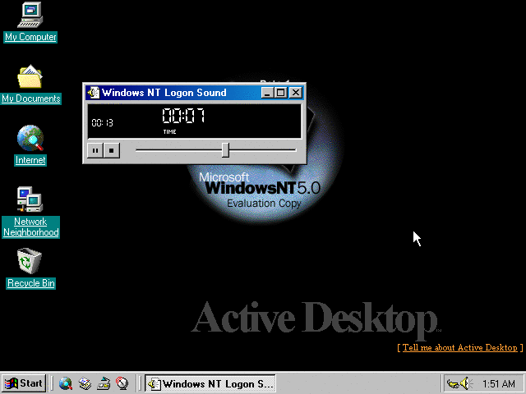Maximize the Windows NT Logon Sound window
The width and height of the screenshot is (526, 394).
click(281, 93)
